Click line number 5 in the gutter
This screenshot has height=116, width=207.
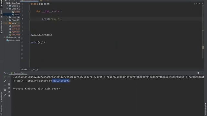(23, 19)
